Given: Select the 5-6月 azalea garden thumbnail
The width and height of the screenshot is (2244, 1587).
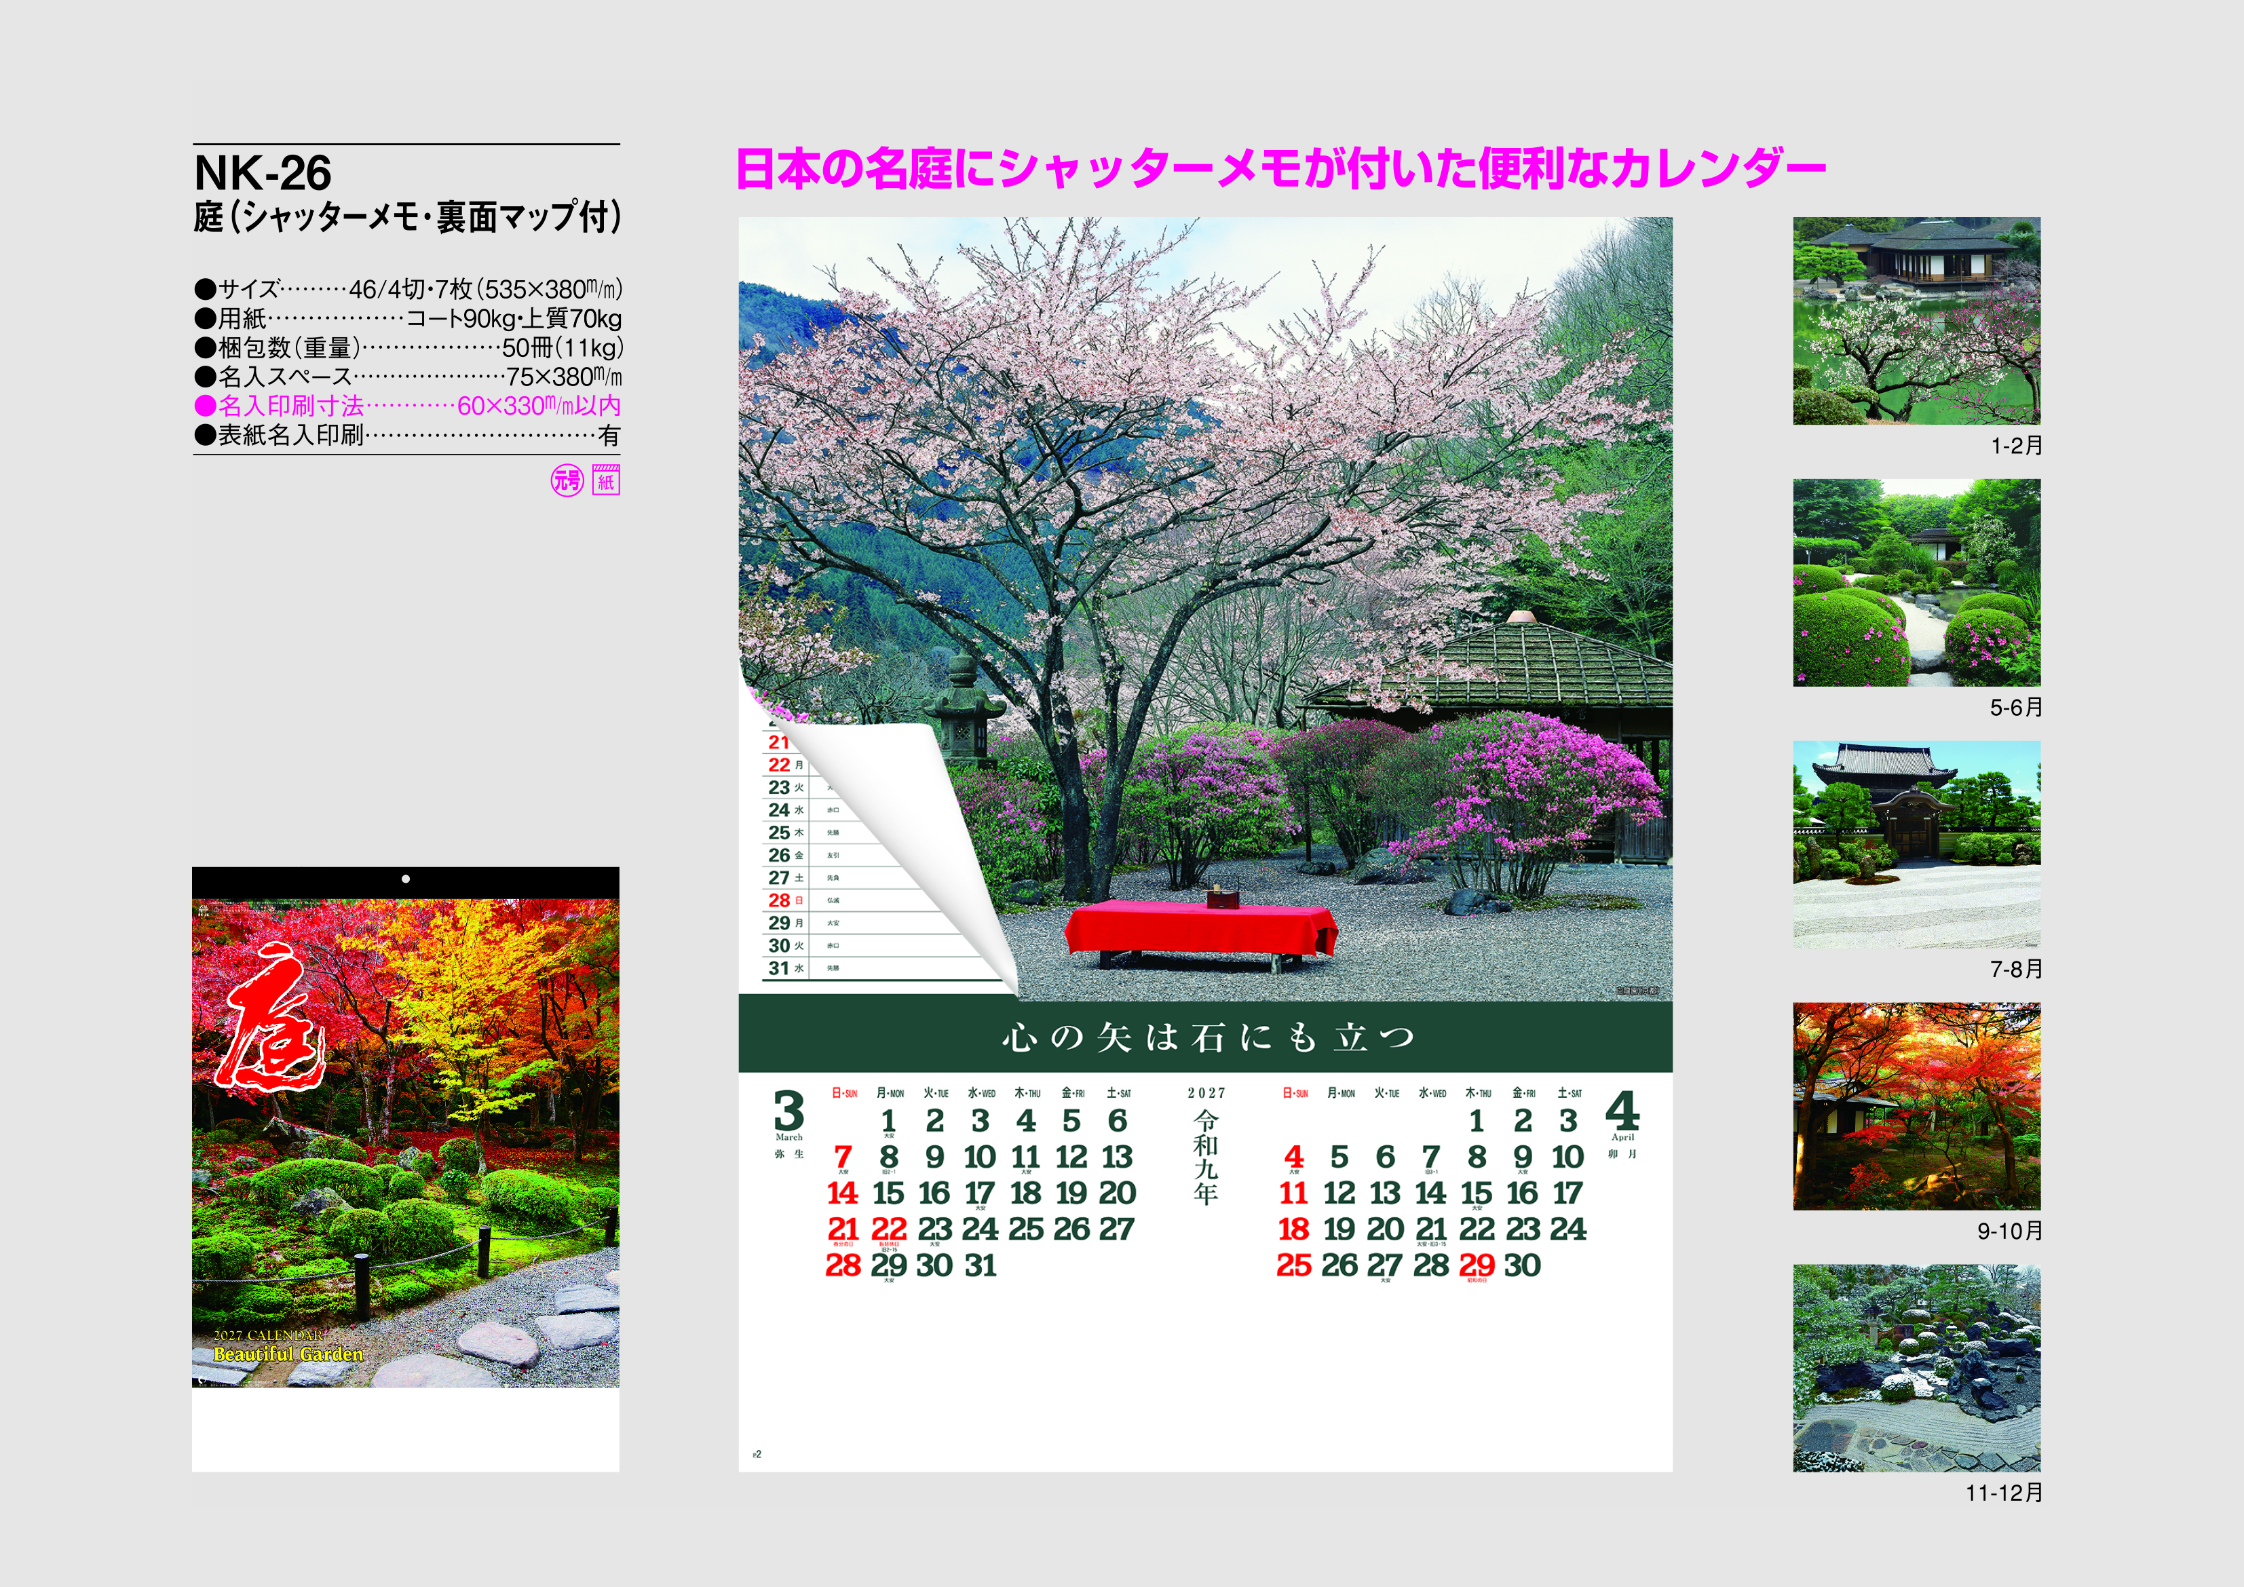Looking at the screenshot, I should tap(1916, 582).
